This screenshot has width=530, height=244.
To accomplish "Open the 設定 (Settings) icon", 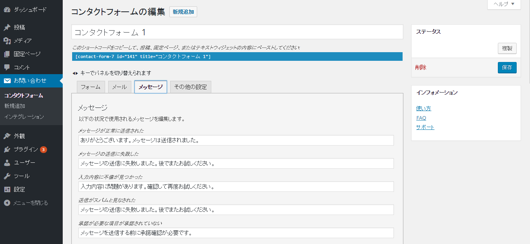I will 7,189.
